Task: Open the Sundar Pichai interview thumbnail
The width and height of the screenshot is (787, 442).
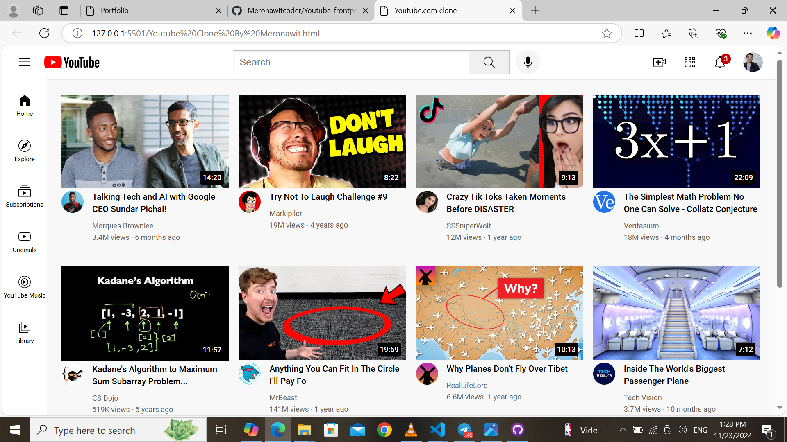Action: coord(145,141)
